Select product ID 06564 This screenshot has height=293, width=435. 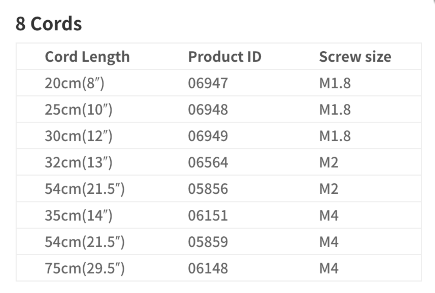click(208, 163)
